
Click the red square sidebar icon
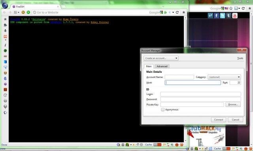coord(5,90)
